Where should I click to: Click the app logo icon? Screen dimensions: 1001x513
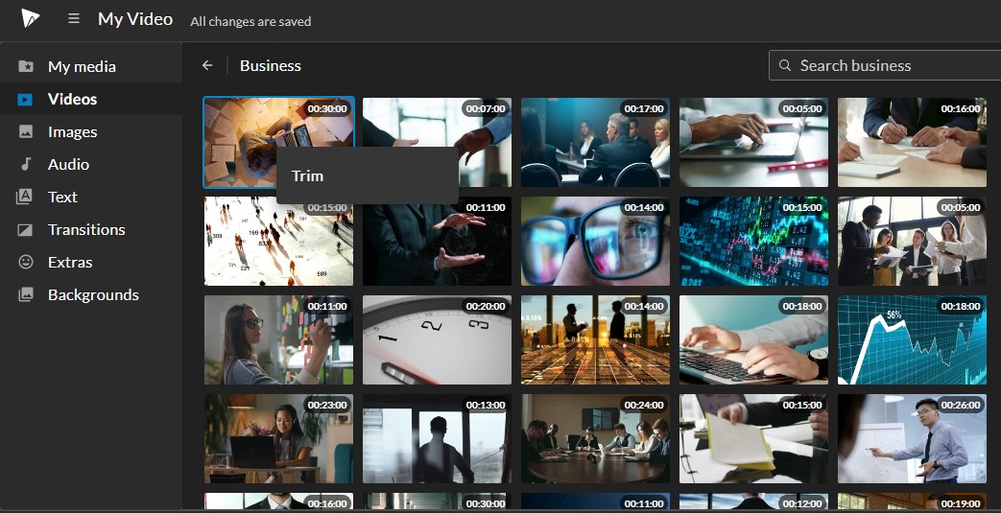(31, 18)
